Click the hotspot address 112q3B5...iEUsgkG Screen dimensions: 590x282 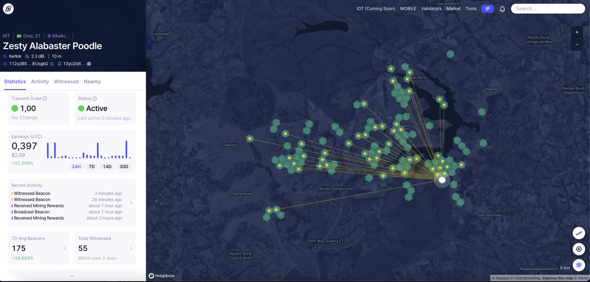pyautogui.click(x=29, y=64)
